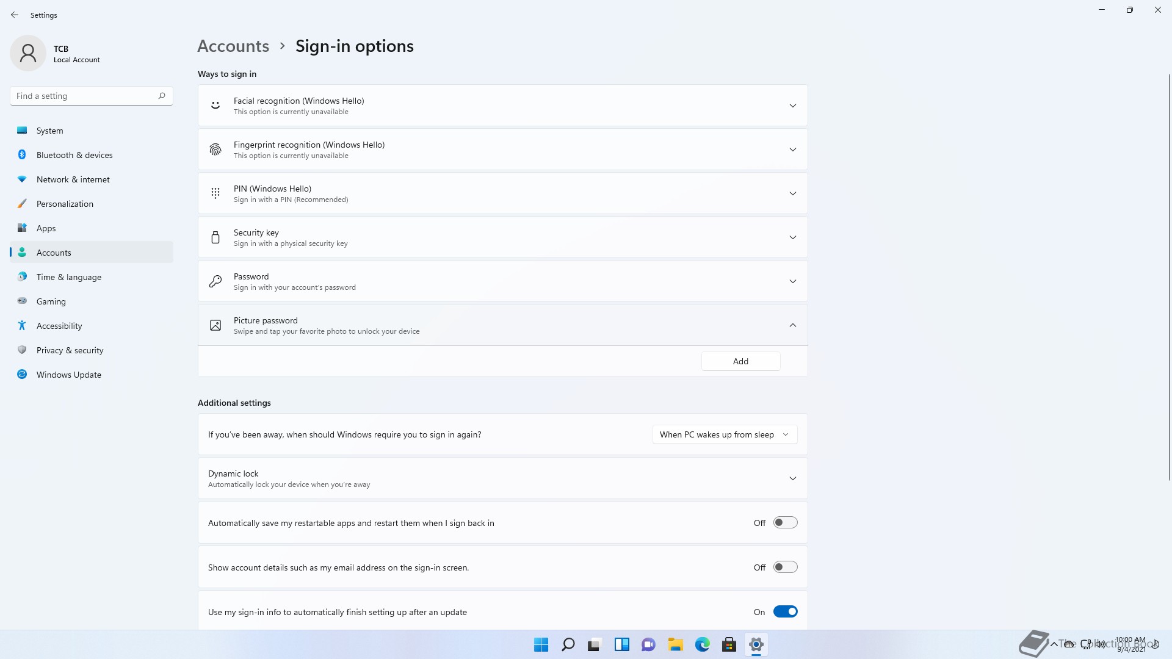Open Windows Start menu from taskbar

click(541, 644)
